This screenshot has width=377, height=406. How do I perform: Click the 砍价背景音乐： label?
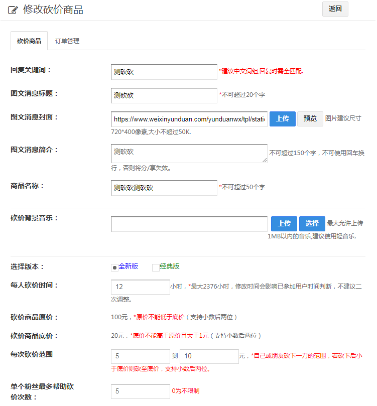pyautogui.click(x=34, y=218)
